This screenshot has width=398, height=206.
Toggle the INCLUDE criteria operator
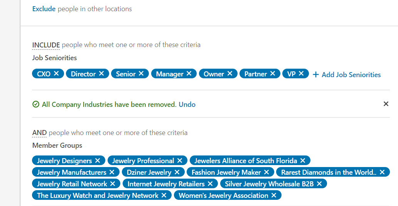(46, 45)
